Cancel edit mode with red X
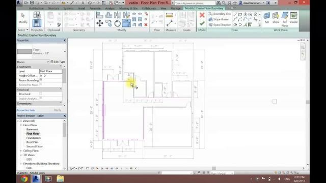Viewport: 326px width, 183px height. 202,15
